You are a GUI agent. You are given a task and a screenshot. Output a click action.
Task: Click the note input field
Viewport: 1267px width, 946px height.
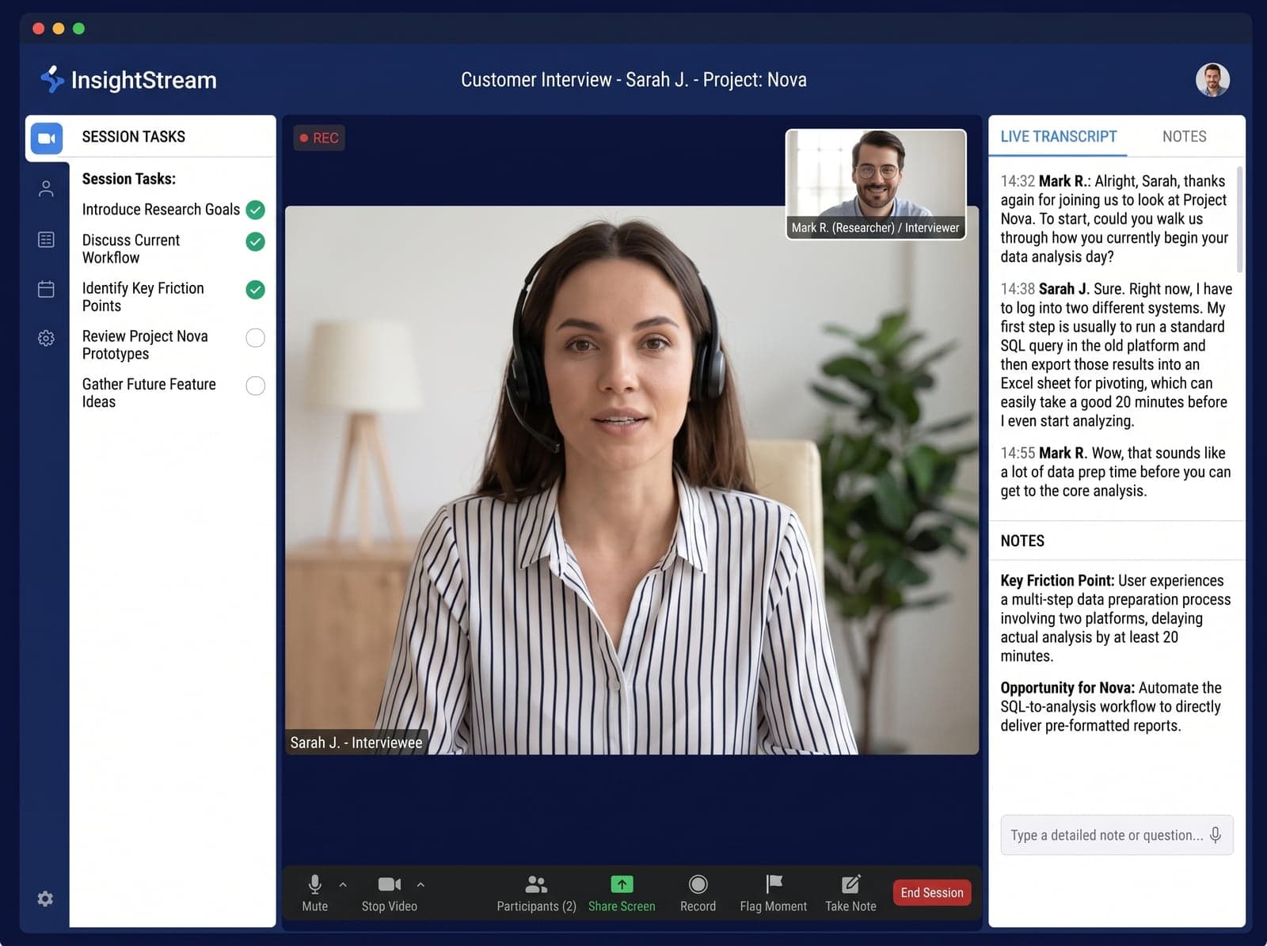(x=1117, y=835)
